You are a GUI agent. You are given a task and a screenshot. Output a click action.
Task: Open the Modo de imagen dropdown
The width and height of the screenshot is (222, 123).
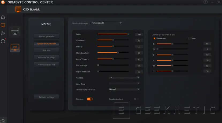tap(106, 23)
